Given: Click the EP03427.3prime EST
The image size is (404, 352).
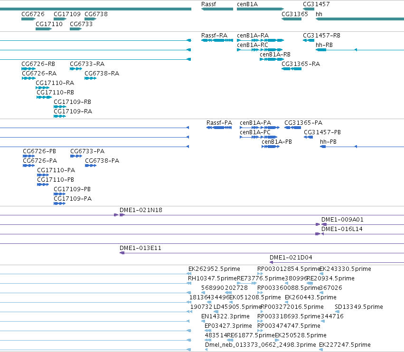Looking at the screenshot, I should (x=208, y=331).
